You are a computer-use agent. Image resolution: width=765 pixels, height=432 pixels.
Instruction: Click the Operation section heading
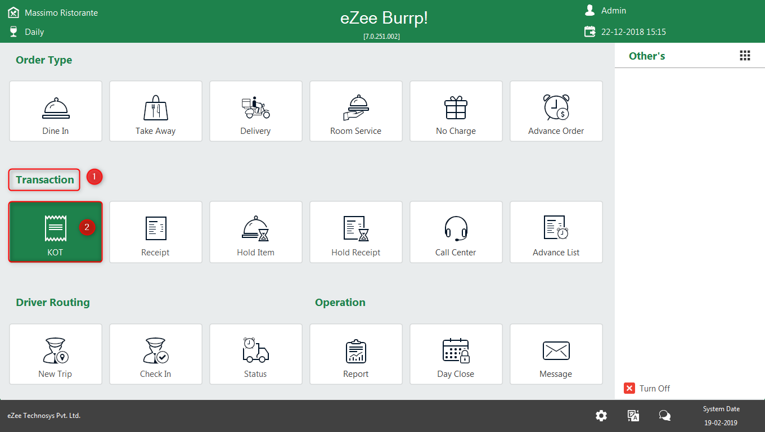(x=340, y=303)
